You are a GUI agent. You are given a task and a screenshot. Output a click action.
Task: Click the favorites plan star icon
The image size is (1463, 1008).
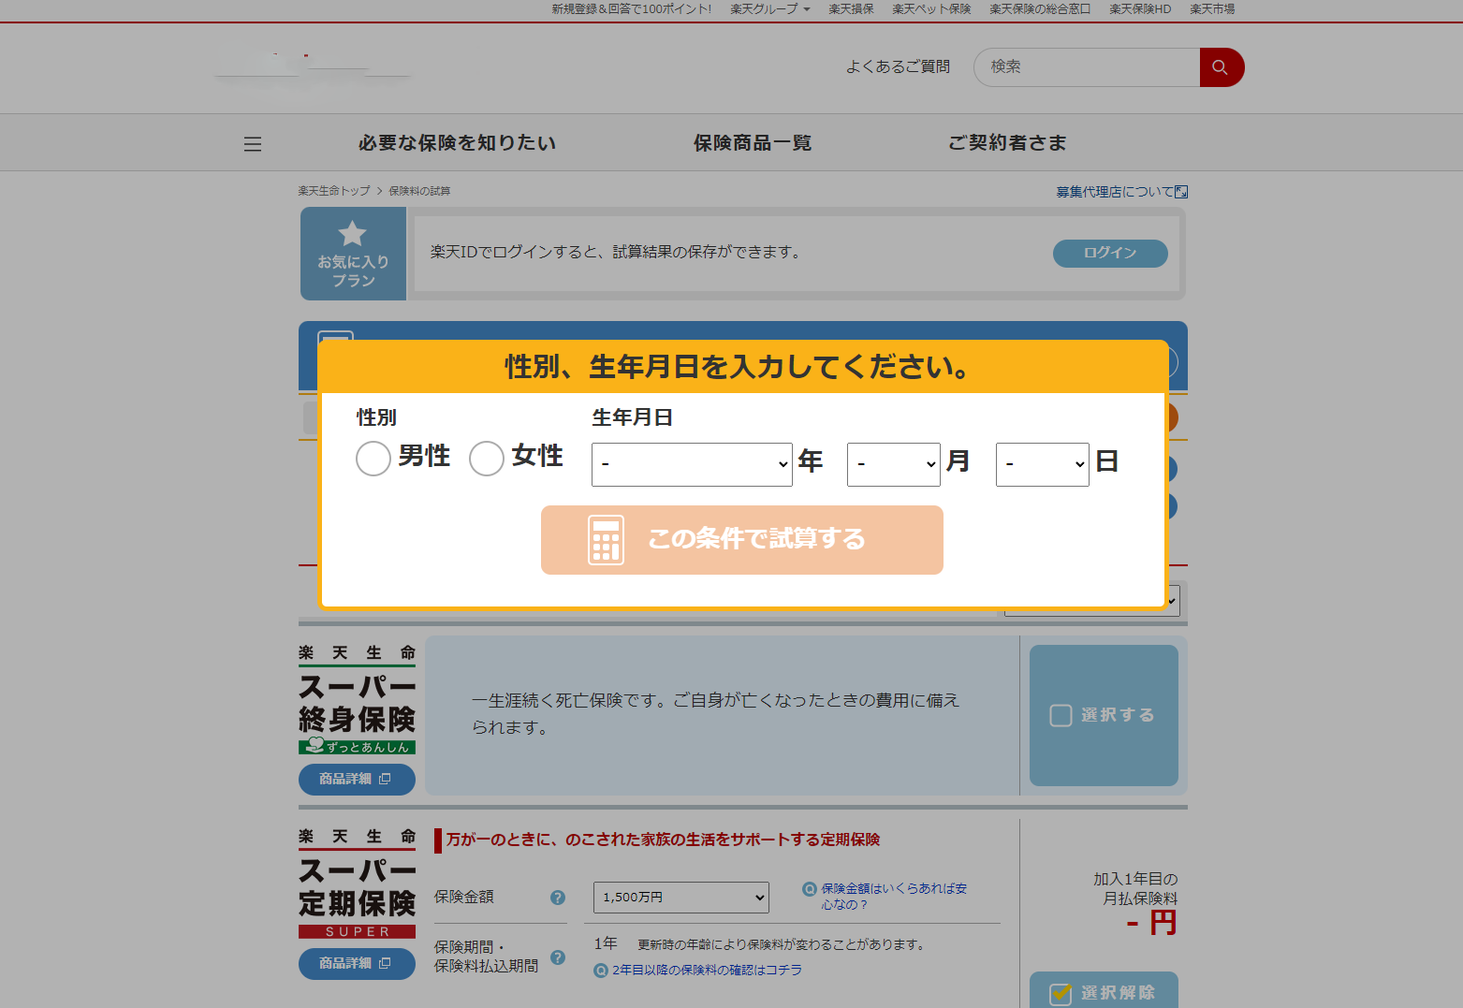(x=353, y=233)
